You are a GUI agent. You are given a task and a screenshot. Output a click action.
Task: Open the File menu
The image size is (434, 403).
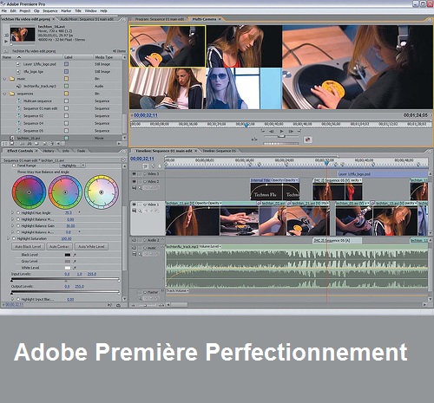pyautogui.click(x=4, y=10)
